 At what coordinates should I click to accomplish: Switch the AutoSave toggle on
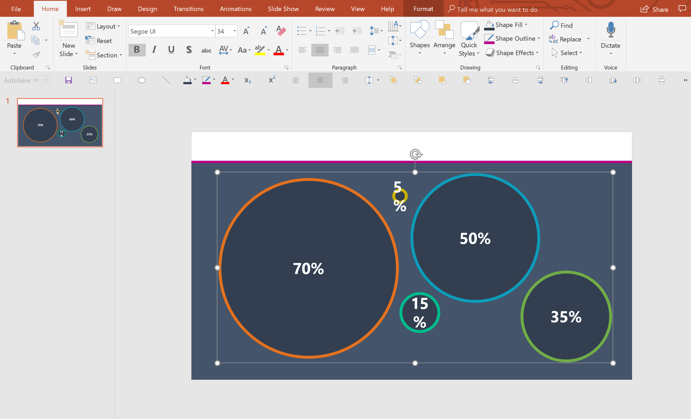coord(42,80)
